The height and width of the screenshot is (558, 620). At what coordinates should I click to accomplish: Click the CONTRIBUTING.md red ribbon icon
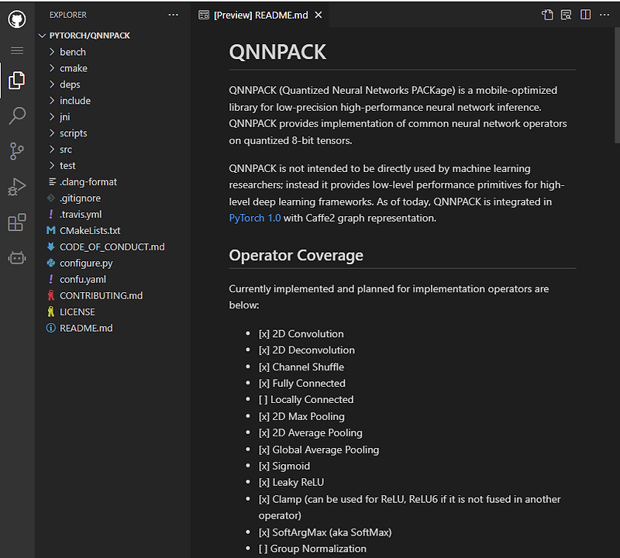point(51,295)
